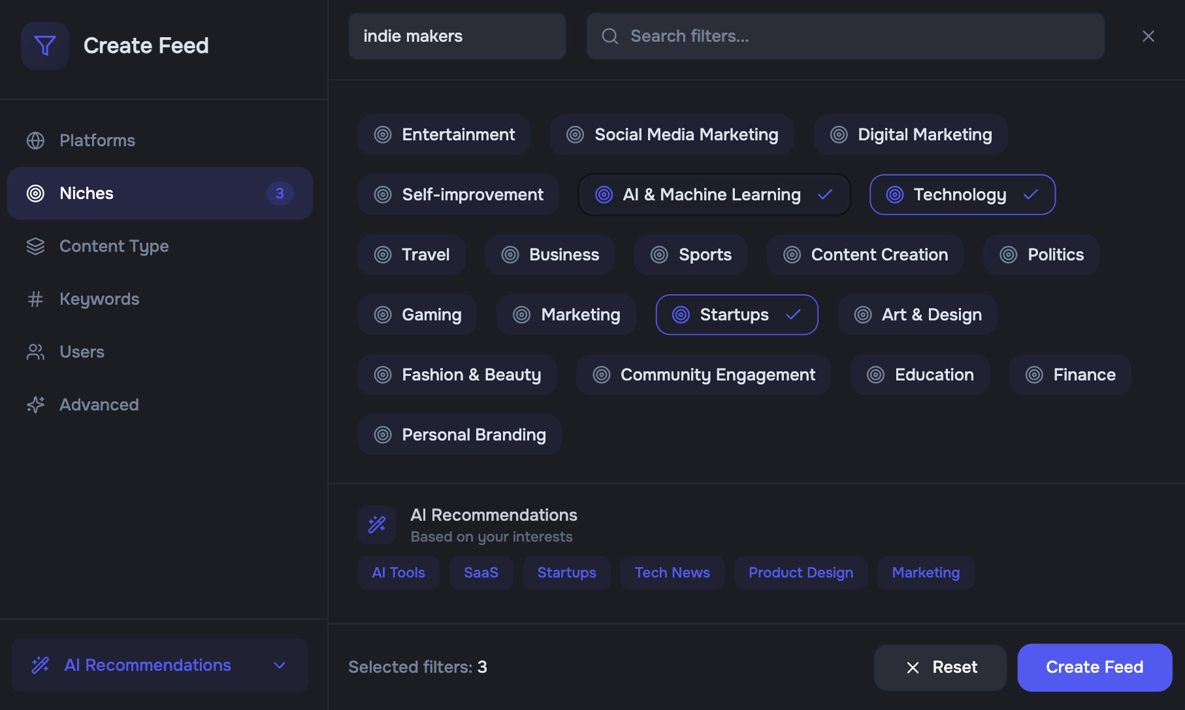Click the sparkles icon beside Advanced
1185x710 pixels.
[35, 405]
